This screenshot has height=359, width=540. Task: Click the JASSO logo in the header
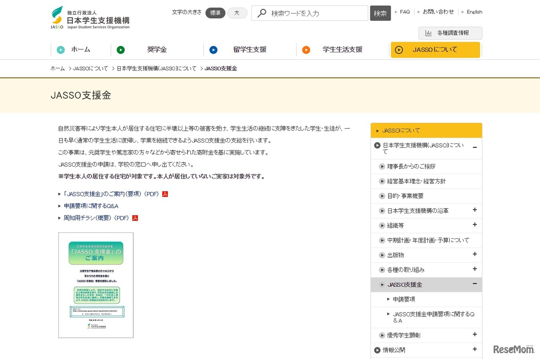click(90, 18)
